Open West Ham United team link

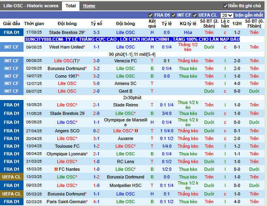click(x=66, y=47)
